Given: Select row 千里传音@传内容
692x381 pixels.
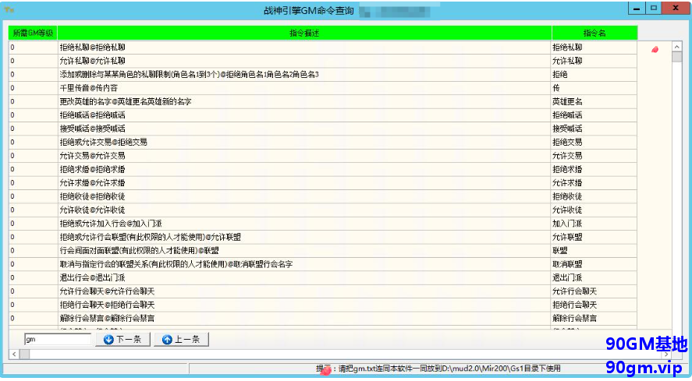Looking at the screenshot, I should pyautogui.click(x=304, y=88).
